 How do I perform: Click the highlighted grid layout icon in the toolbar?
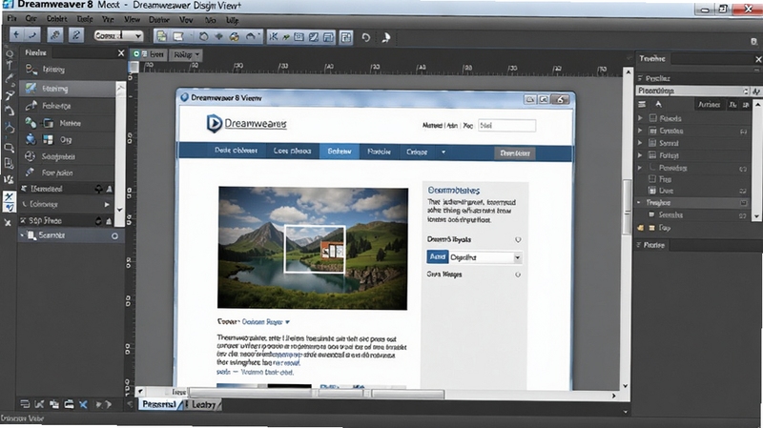click(346, 37)
